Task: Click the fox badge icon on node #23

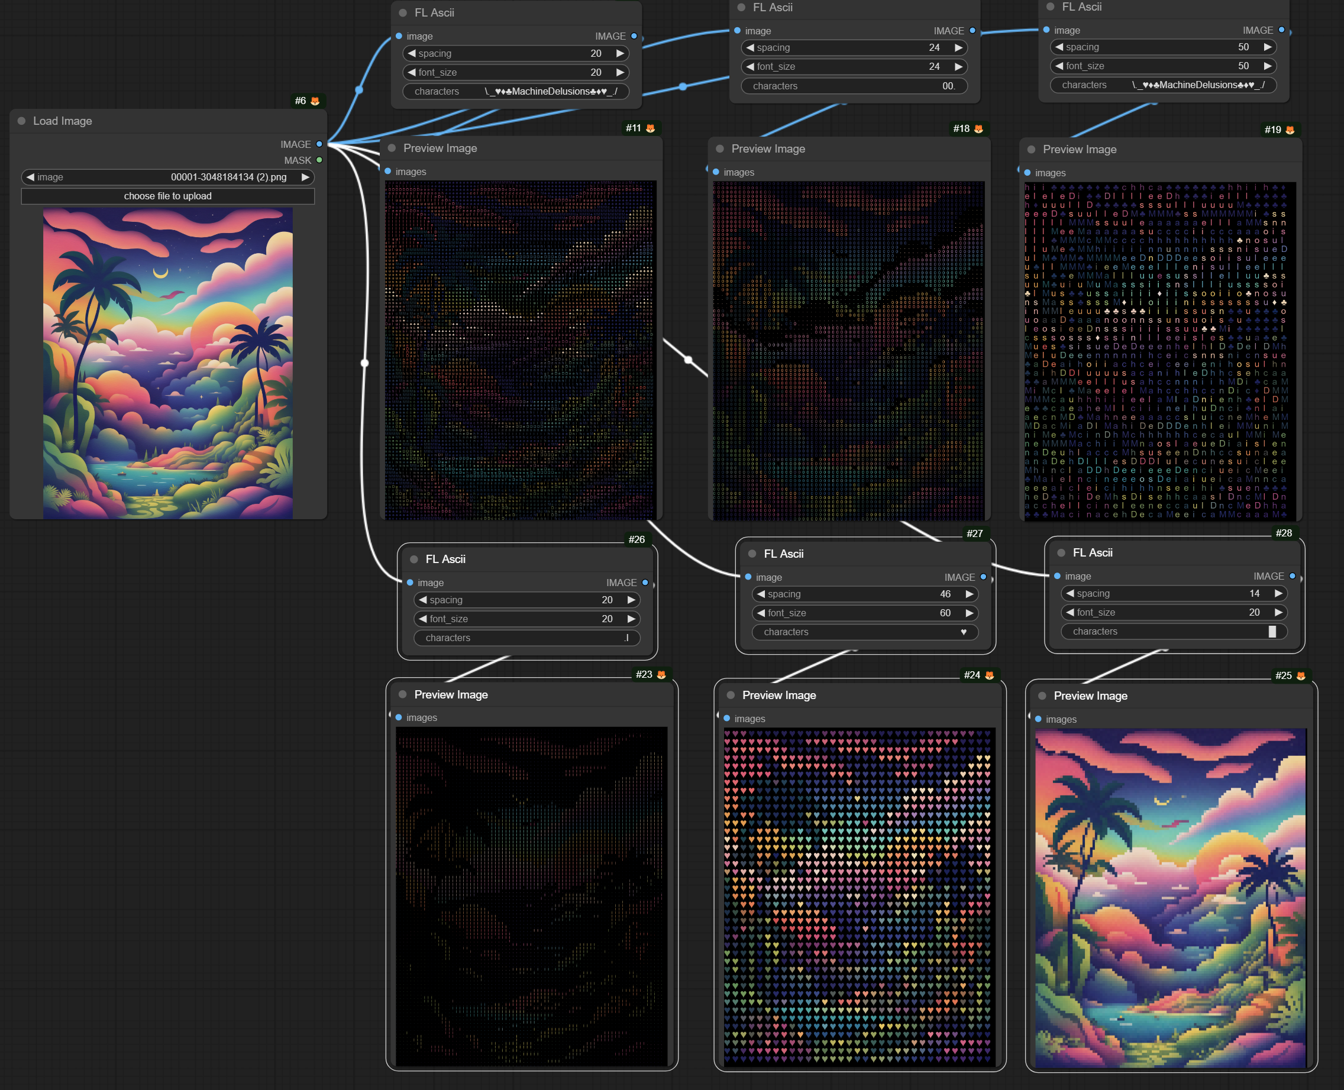Action: point(661,674)
